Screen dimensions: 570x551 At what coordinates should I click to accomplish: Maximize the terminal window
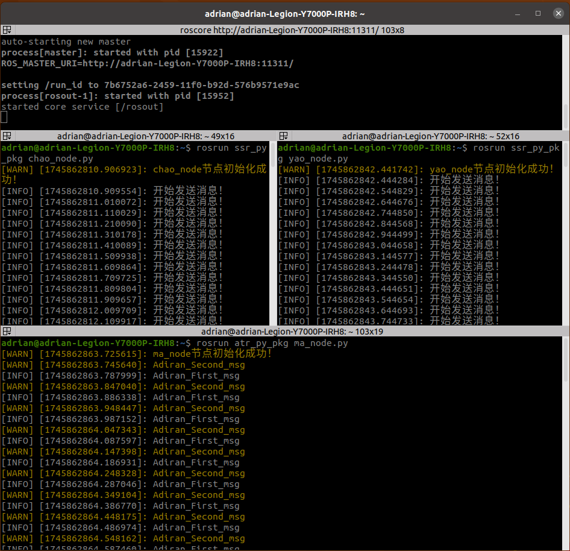pyautogui.click(x=538, y=13)
